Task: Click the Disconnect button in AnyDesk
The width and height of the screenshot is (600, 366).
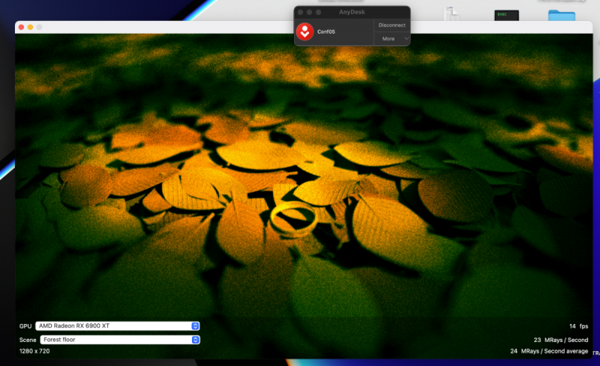Action: pyautogui.click(x=391, y=25)
